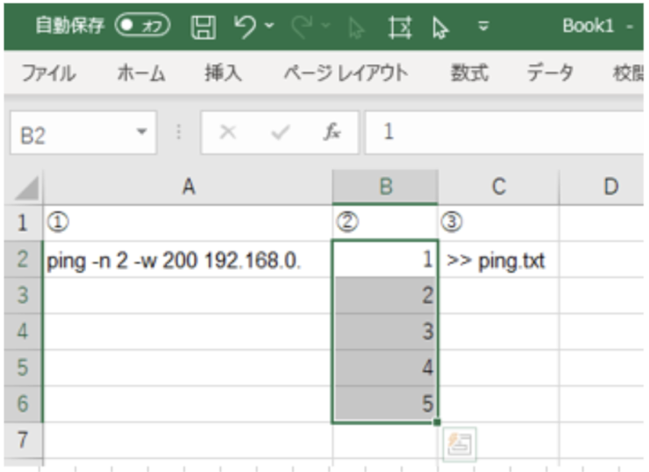Open the Auto Fill Options icon below B6
The image size is (649, 472).
coord(460,444)
